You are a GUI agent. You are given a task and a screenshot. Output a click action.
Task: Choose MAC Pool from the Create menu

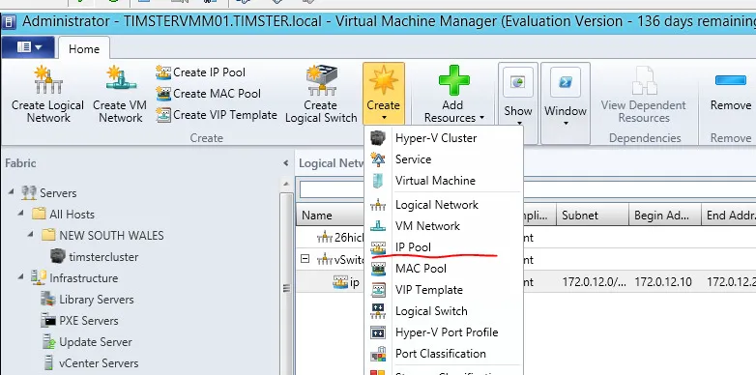pos(444,268)
